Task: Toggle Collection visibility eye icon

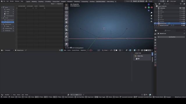Action: coord(182,8)
